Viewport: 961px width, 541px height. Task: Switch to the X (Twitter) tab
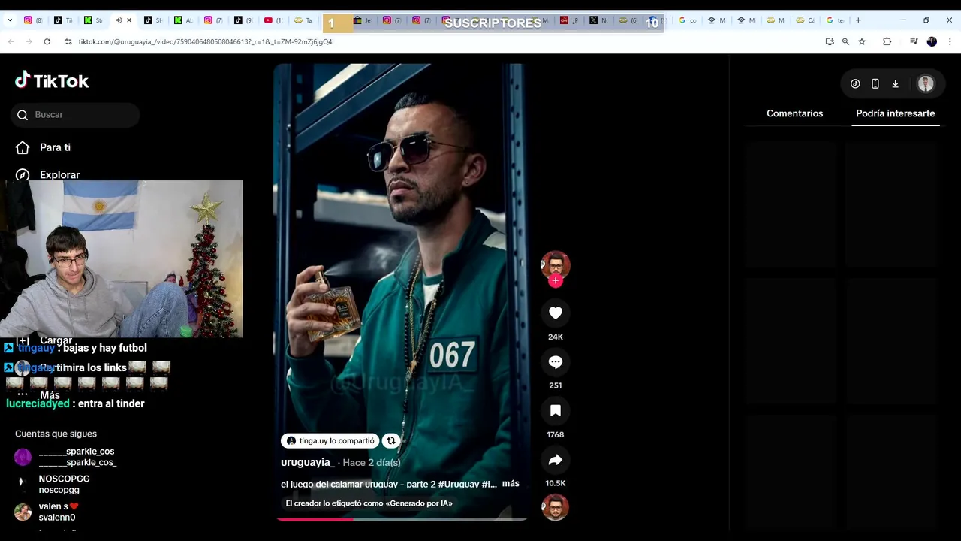point(599,20)
